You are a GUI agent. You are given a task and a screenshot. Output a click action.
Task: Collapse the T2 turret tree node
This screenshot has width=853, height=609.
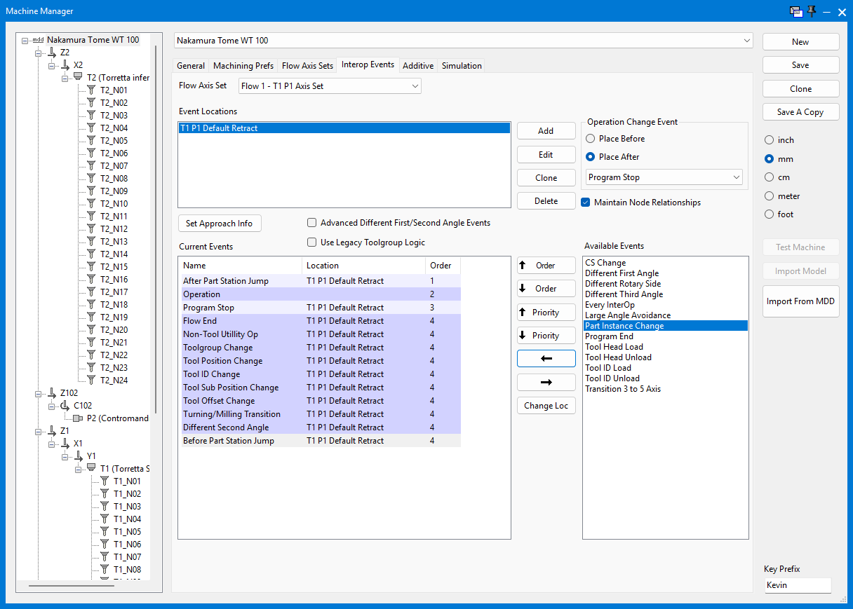coord(65,78)
